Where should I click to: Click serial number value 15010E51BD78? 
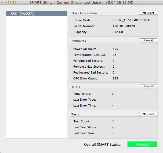click(124, 26)
